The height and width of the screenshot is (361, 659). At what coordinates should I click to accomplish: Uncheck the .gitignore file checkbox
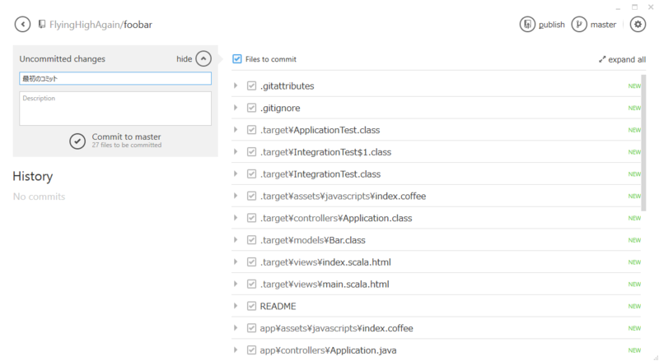(x=252, y=108)
